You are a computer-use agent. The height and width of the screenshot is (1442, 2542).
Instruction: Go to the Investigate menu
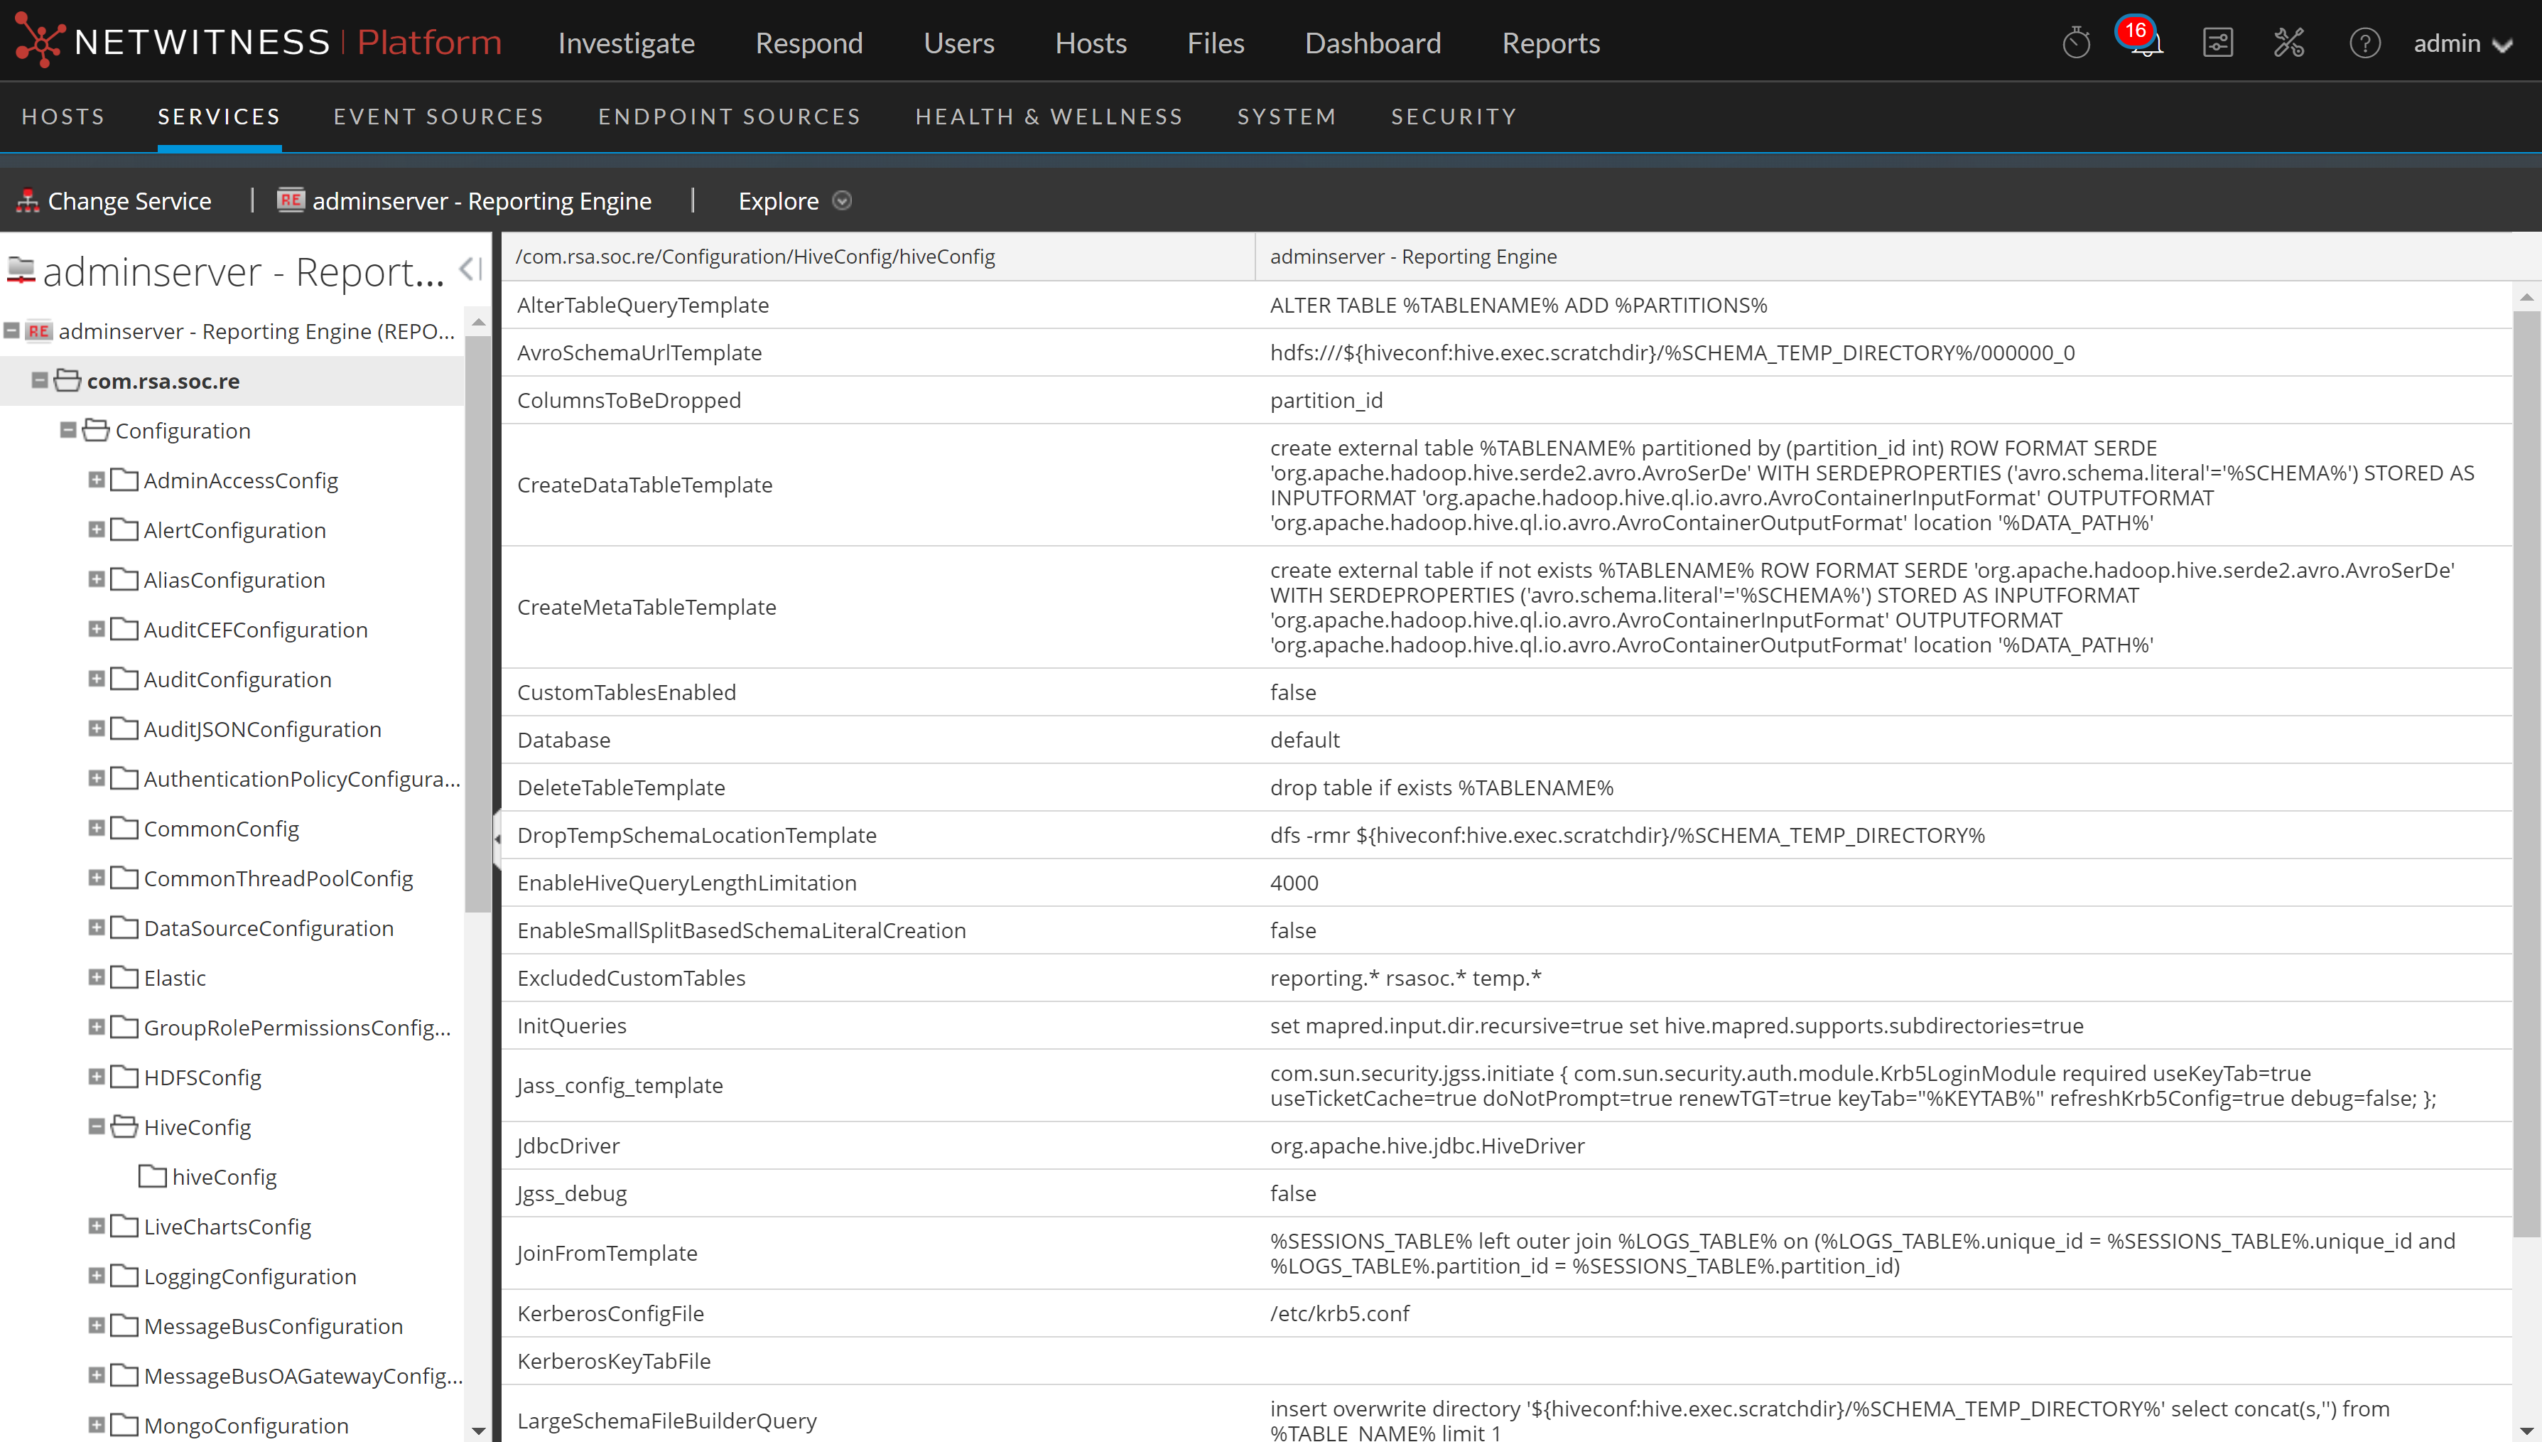626,43
